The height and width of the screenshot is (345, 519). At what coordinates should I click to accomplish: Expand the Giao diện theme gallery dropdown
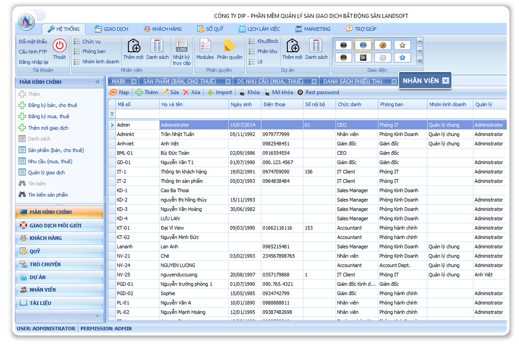(420, 61)
